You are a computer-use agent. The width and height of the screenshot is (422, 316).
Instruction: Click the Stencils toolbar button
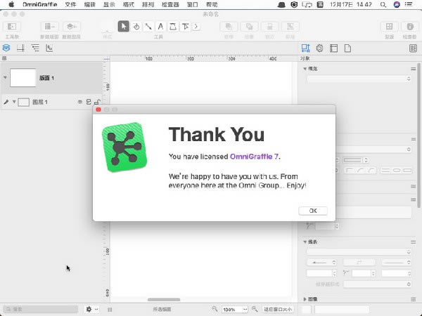[x=389, y=27]
